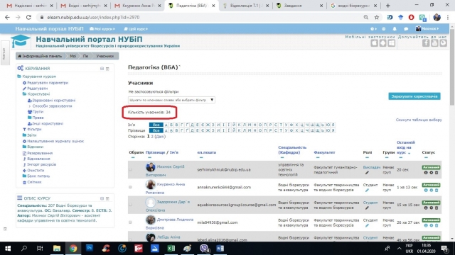
Task: Sort table by ел.пошта column
Action: (207, 152)
